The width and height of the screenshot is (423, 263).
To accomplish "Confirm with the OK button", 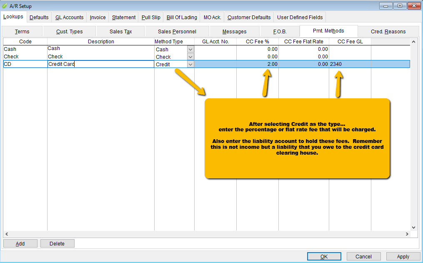I will click(x=324, y=257).
